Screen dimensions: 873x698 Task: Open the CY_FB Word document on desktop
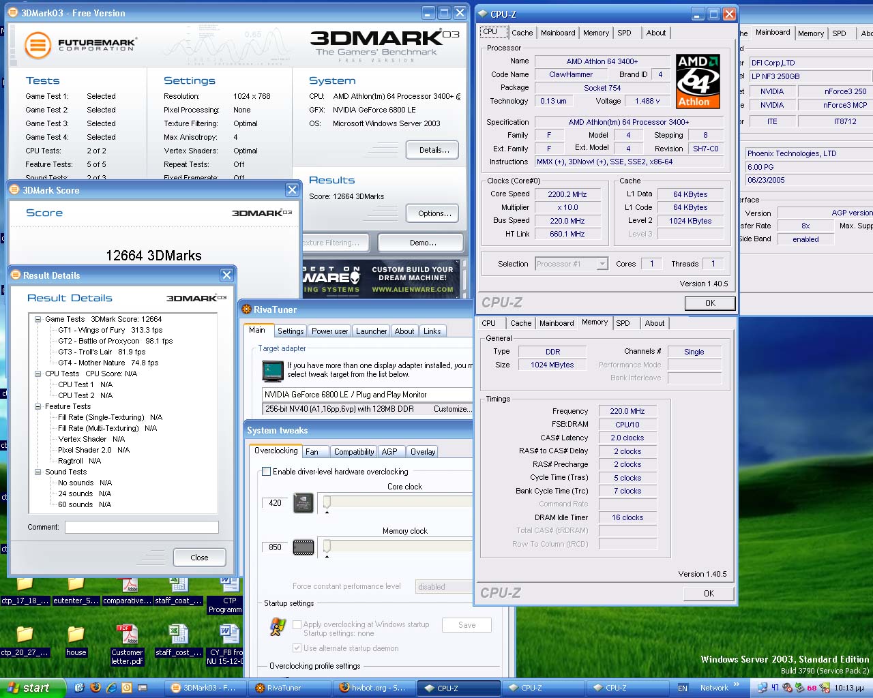click(x=226, y=644)
